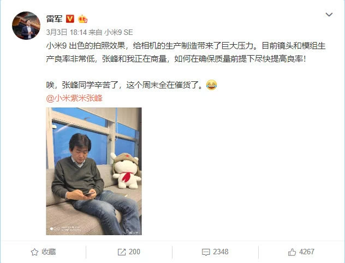
Task: Open the @小米紫米张峰 mention link
Action: [x=74, y=98]
